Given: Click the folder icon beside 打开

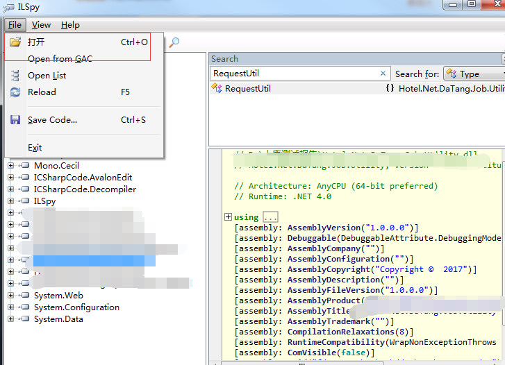Looking at the screenshot, I should pos(15,42).
